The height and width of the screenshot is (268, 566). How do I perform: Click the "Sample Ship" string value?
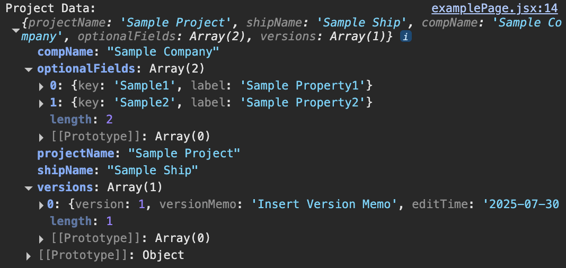(153, 171)
